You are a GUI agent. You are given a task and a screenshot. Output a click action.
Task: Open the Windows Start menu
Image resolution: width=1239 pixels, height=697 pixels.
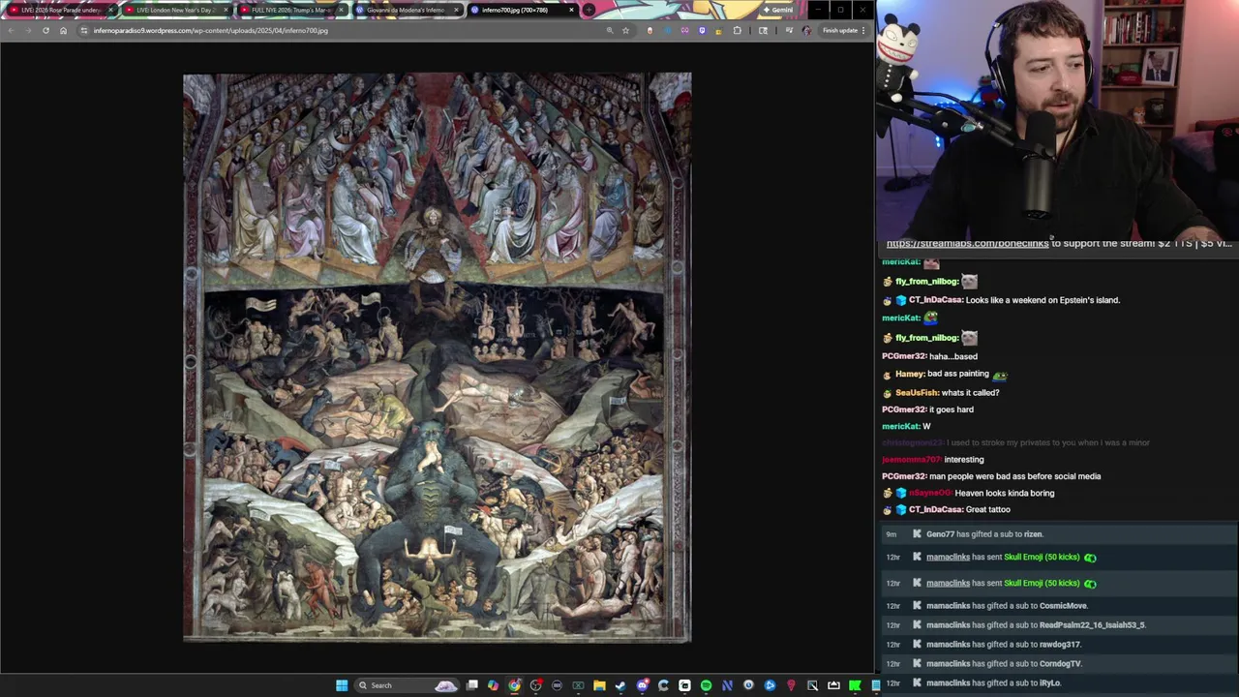point(341,685)
